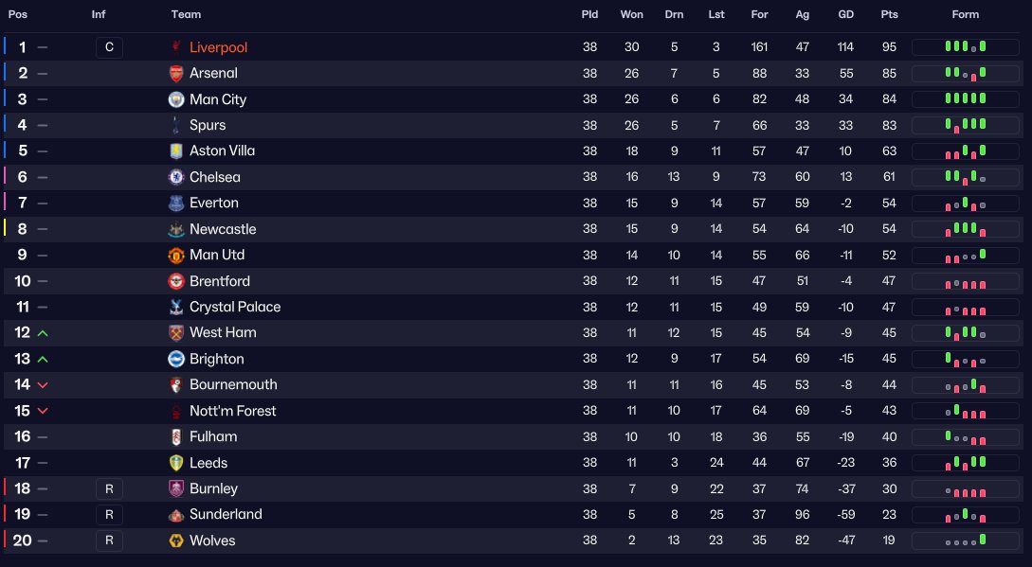Image resolution: width=1032 pixels, height=567 pixels.
Task: Sort table by the Pts column header
Action: pyautogui.click(x=889, y=14)
